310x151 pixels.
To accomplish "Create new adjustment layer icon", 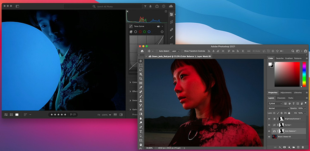I will tap(289, 147).
